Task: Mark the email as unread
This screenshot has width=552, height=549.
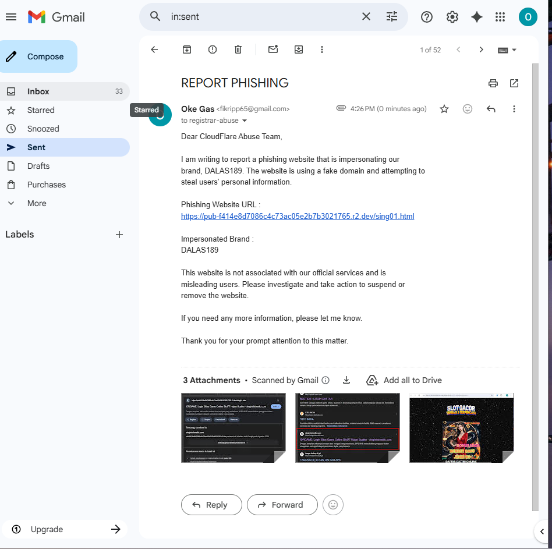Action: point(273,49)
